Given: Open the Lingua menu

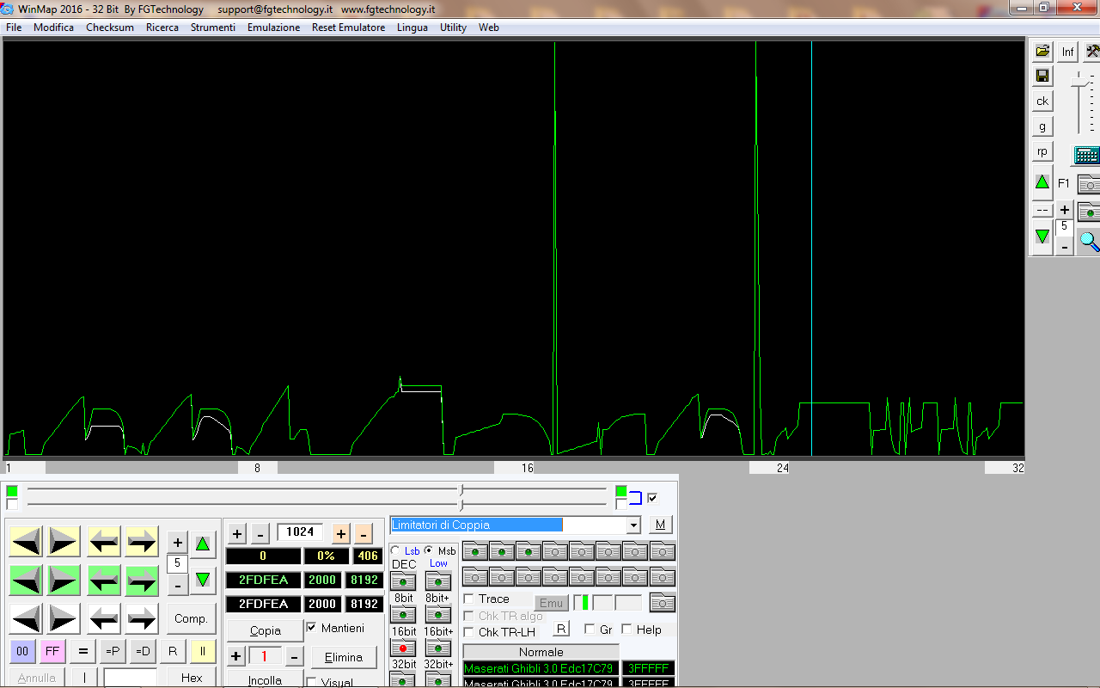Looking at the screenshot, I should (x=412, y=28).
